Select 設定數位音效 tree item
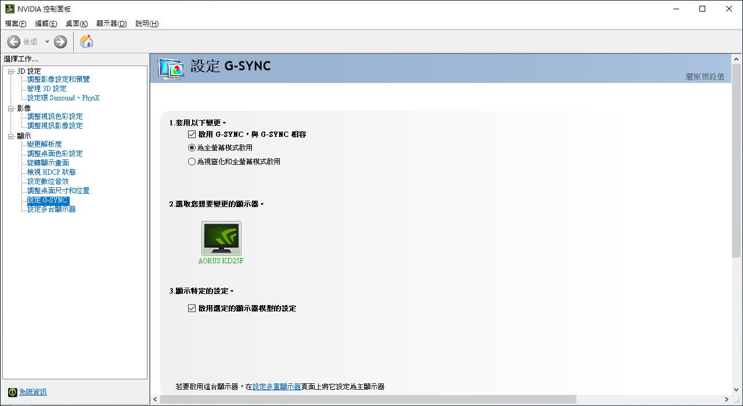Image resolution: width=743 pixels, height=406 pixels. tap(48, 182)
